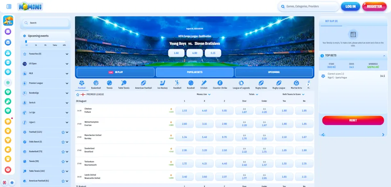Screen dimensions: 391x187
Task: Click the MLB league icon
Action: (x=25, y=74)
